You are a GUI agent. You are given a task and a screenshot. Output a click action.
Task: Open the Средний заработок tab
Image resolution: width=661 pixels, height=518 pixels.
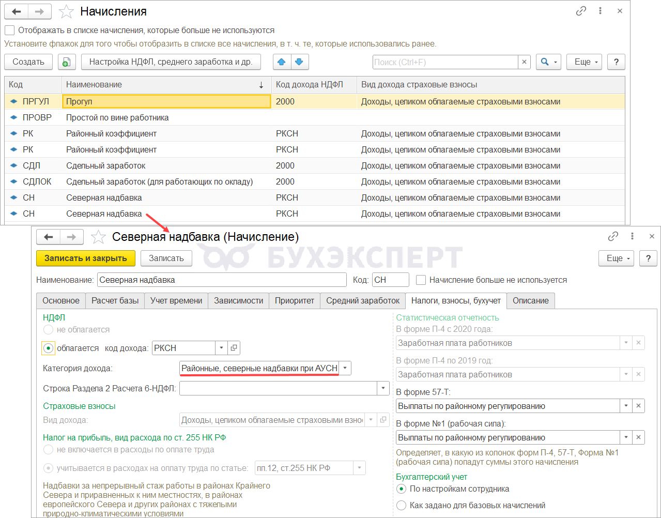pos(362,300)
